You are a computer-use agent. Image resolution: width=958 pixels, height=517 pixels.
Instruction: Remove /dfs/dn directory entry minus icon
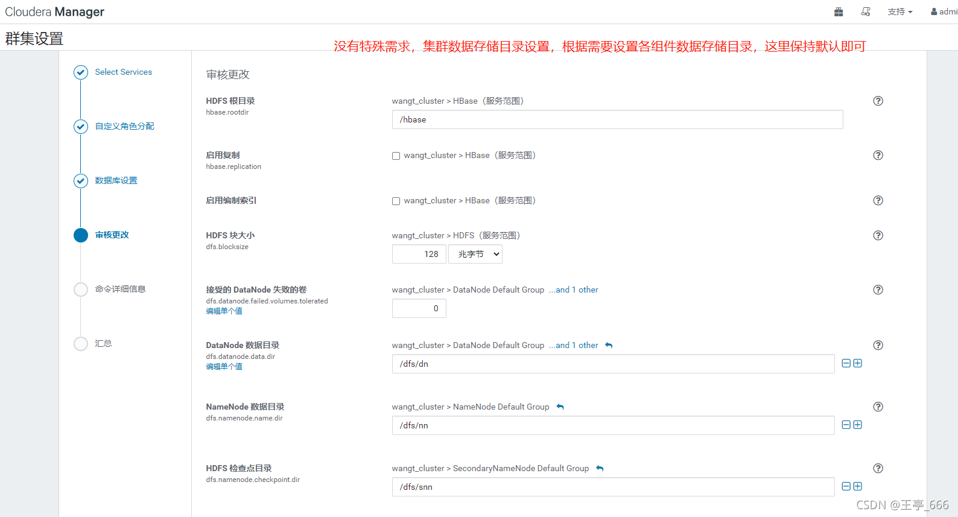click(x=846, y=363)
